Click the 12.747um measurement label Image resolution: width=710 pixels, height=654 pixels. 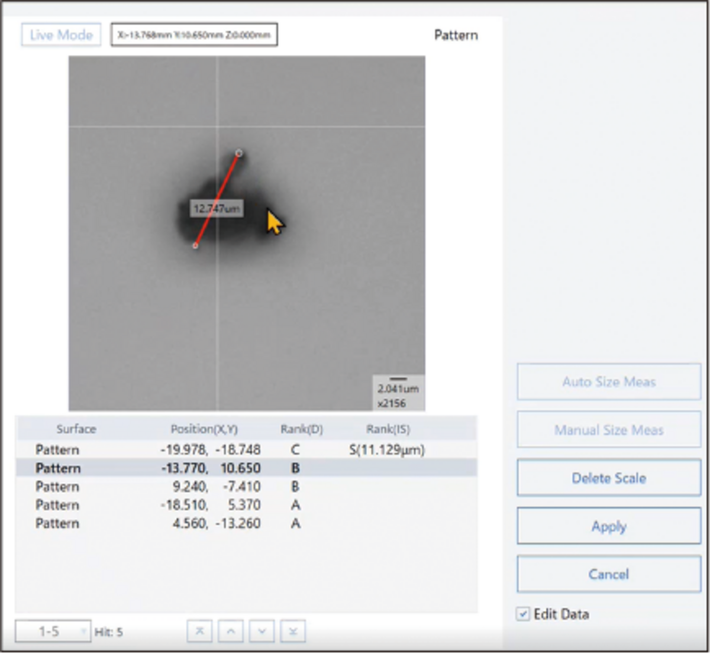[217, 209]
